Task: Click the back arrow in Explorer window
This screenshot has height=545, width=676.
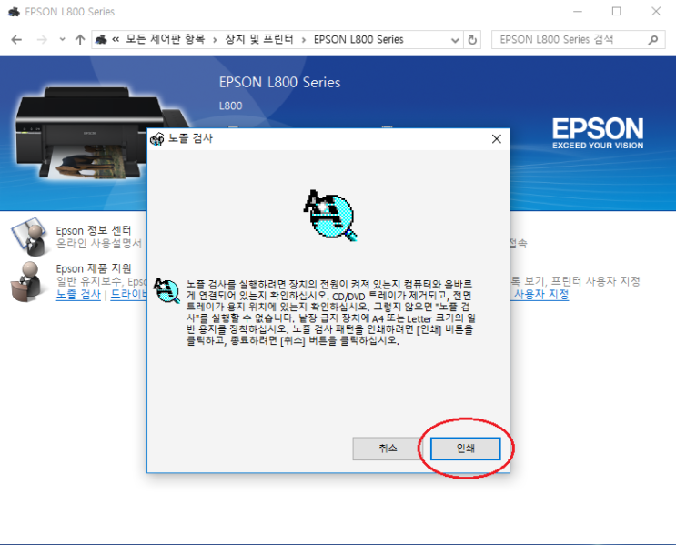Action: coord(16,40)
